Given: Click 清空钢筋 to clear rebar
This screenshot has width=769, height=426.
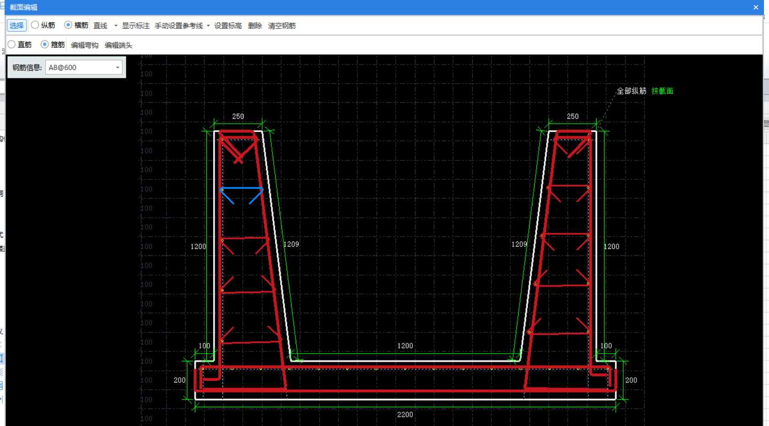Looking at the screenshot, I should coord(282,26).
